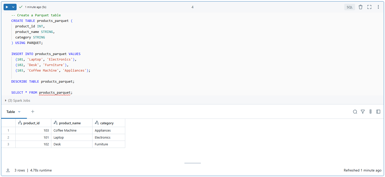Open the SQL language selector
This screenshot has height=177, width=385.
click(x=350, y=7)
